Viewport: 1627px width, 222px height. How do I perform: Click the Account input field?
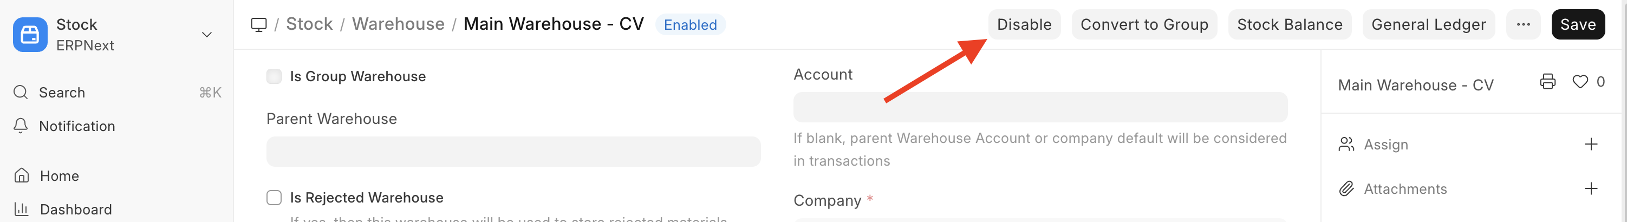pyautogui.click(x=1039, y=107)
